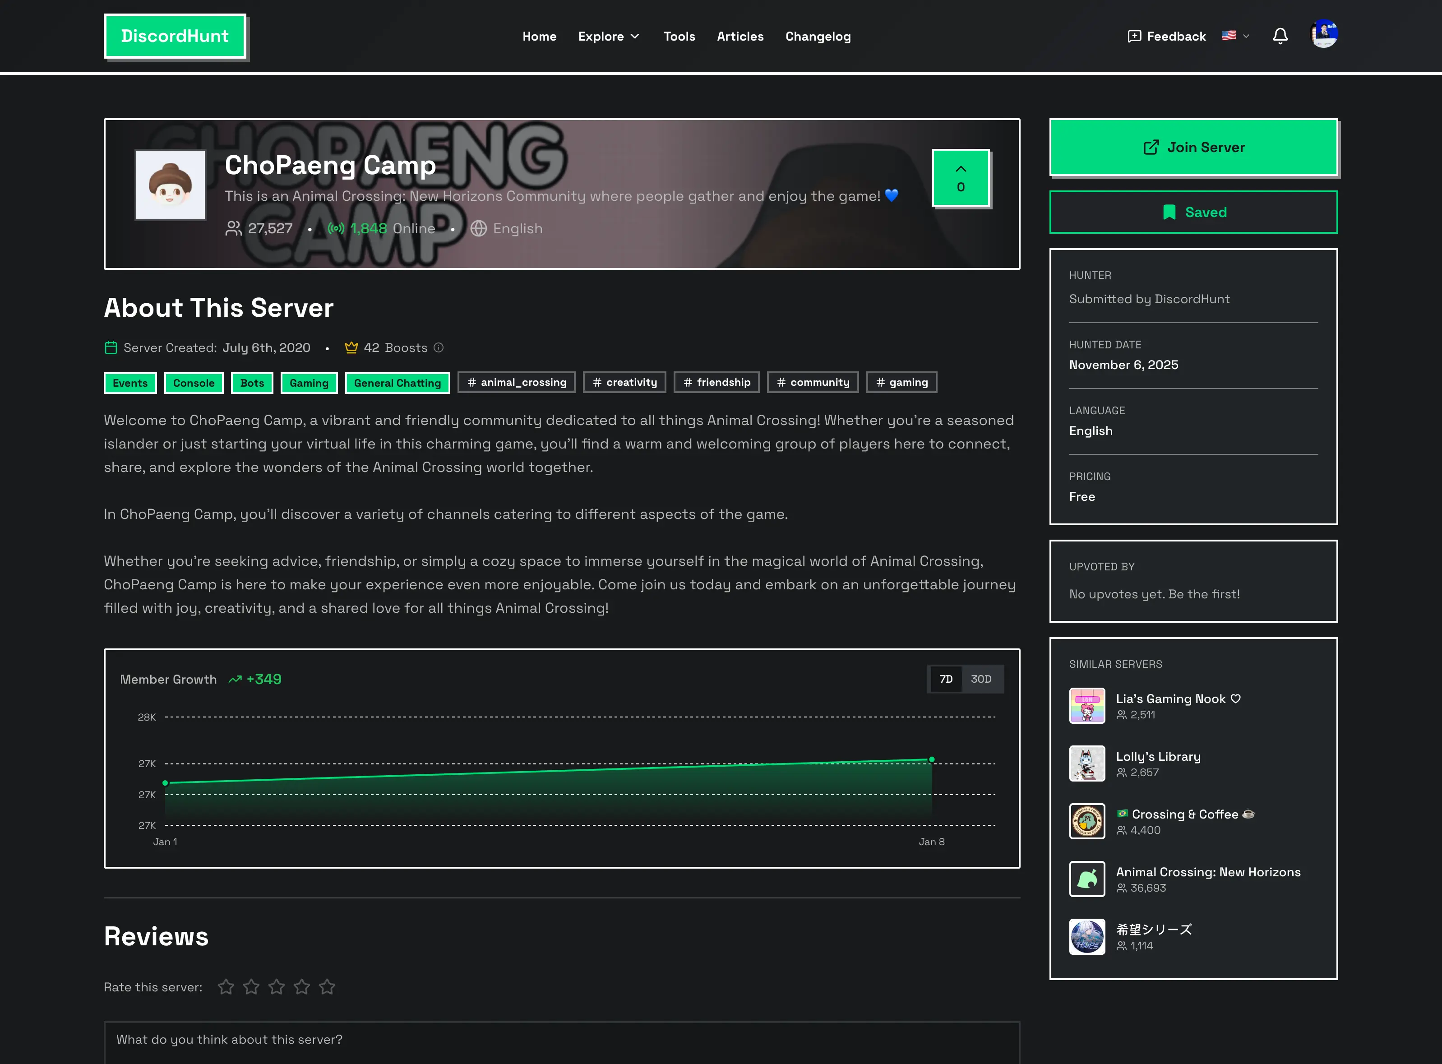This screenshot has height=1064, width=1442.
Task: Rate the server with the fifth star
Action: tap(327, 986)
